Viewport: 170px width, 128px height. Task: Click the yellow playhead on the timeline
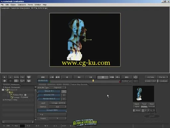pyautogui.click(x=93, y=81)
